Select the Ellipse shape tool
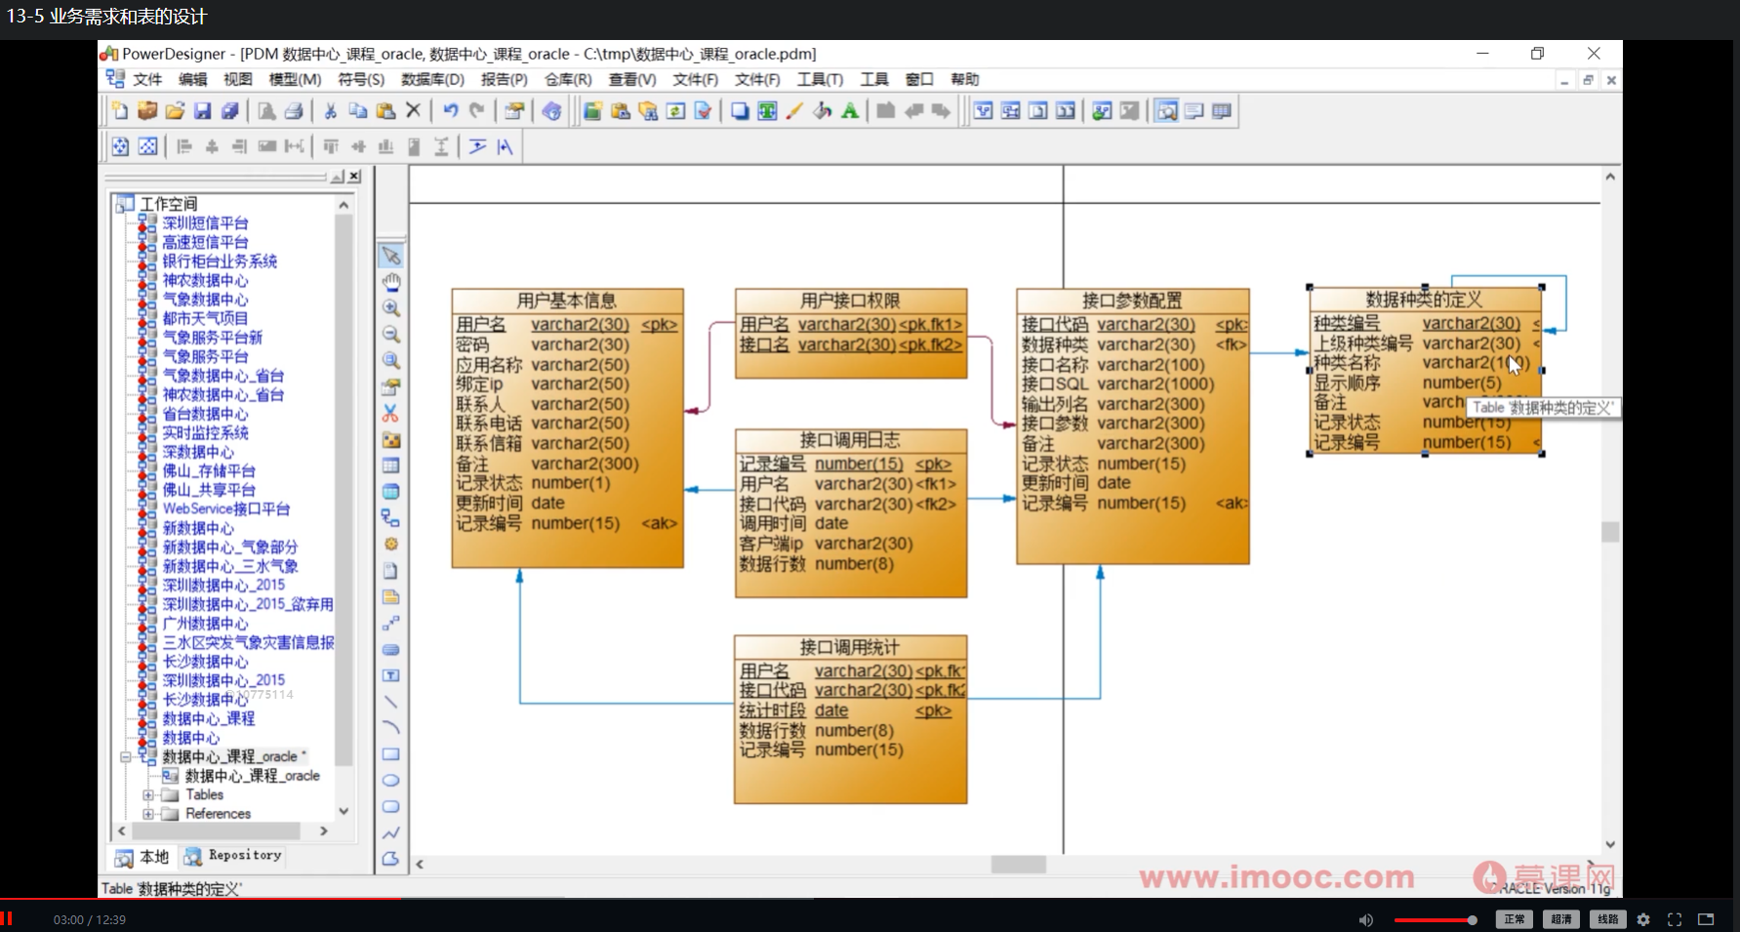 (390, 781)
